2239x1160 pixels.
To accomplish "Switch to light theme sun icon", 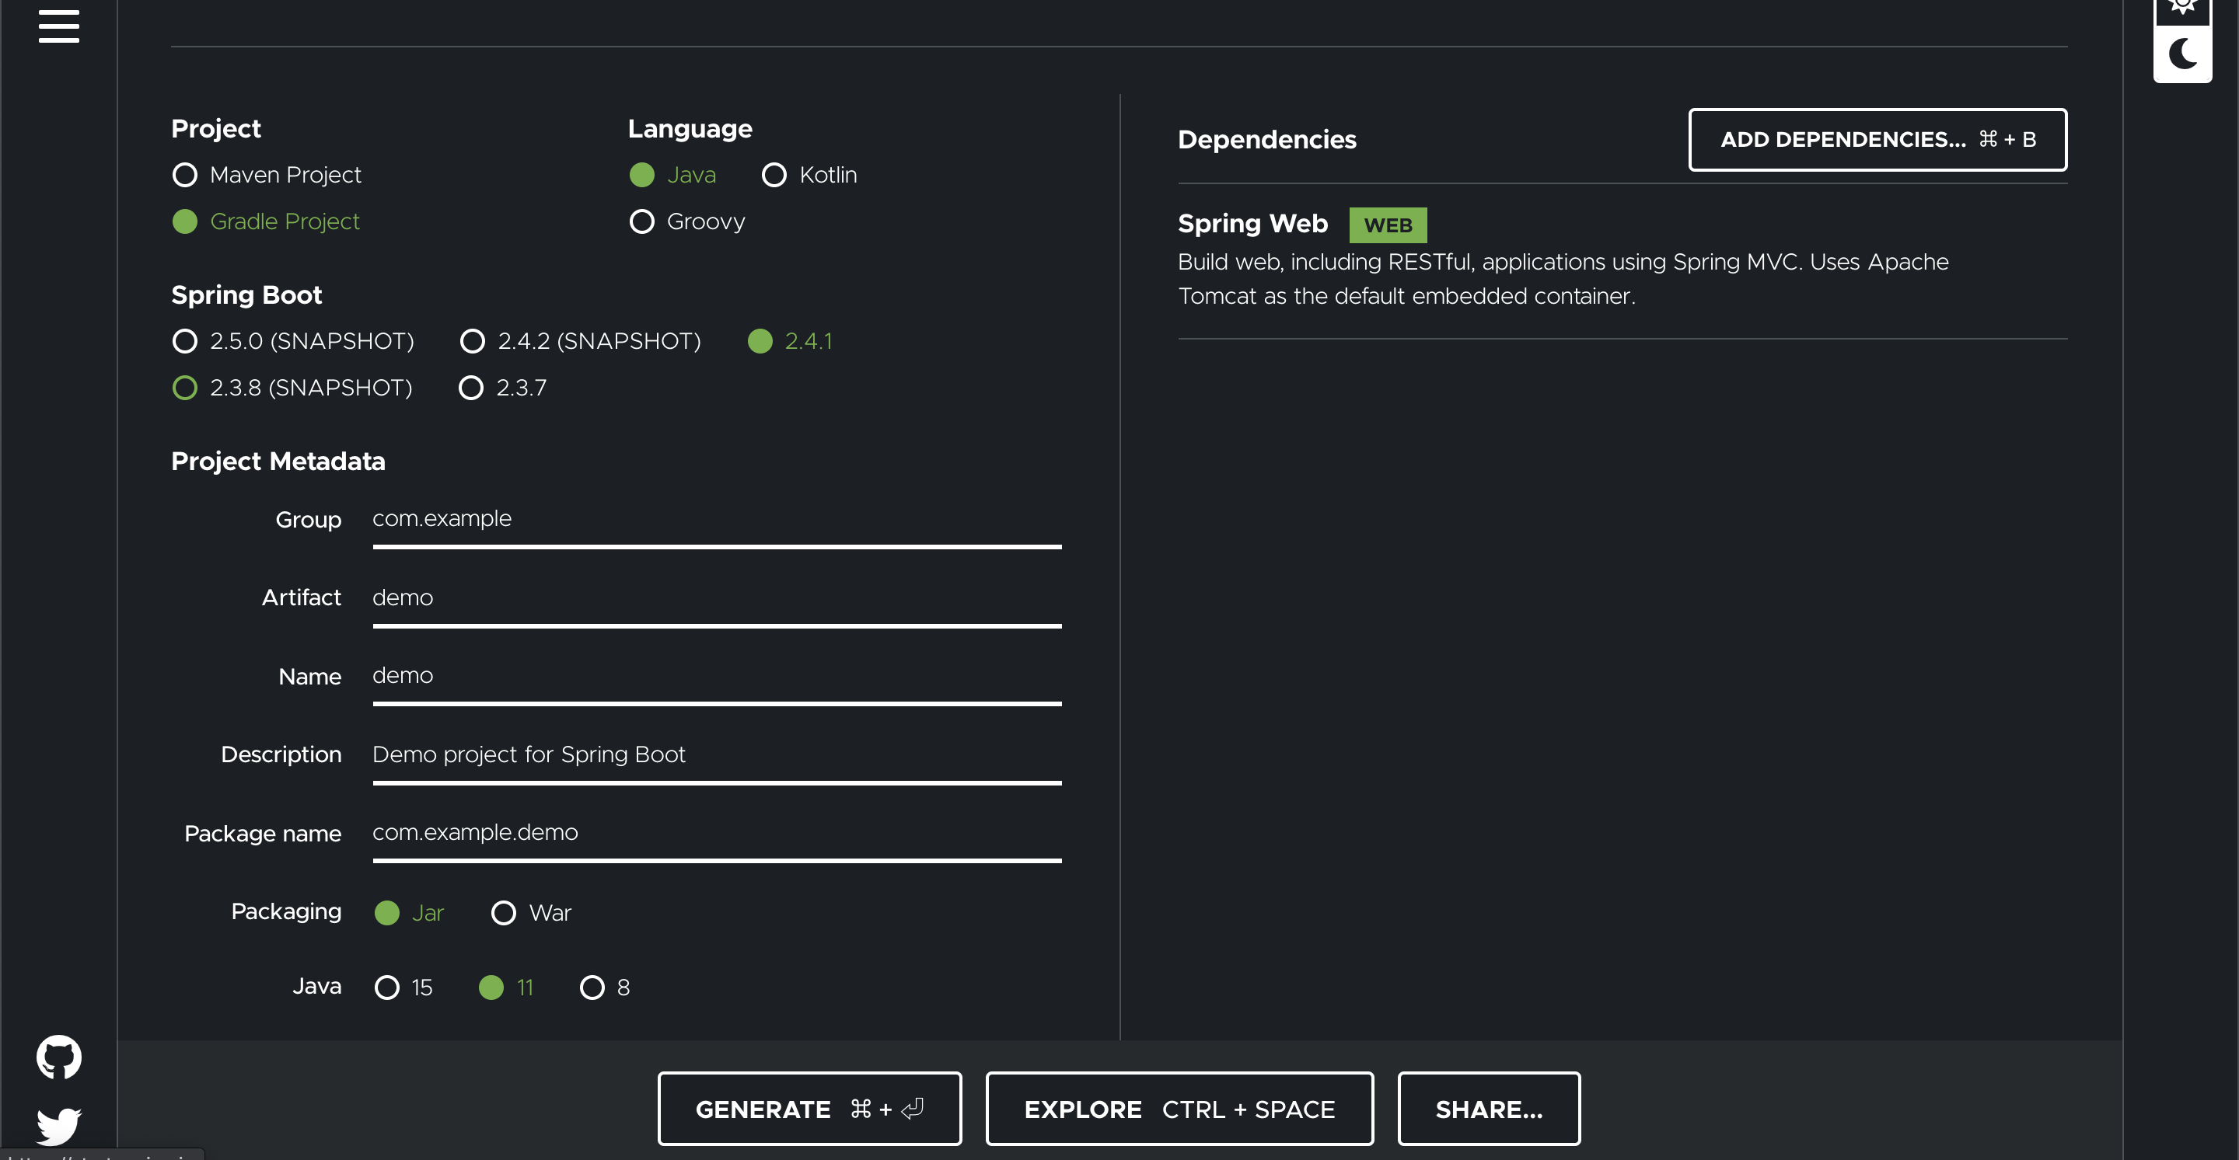I will [x=2181, y=7].
